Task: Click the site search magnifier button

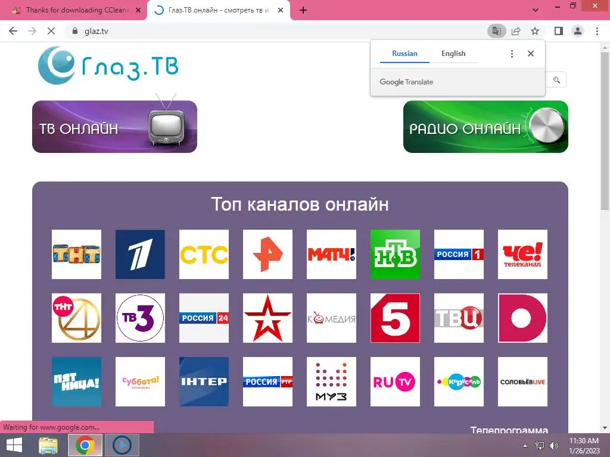Action: pyautogui.click(x=557, y=80)
